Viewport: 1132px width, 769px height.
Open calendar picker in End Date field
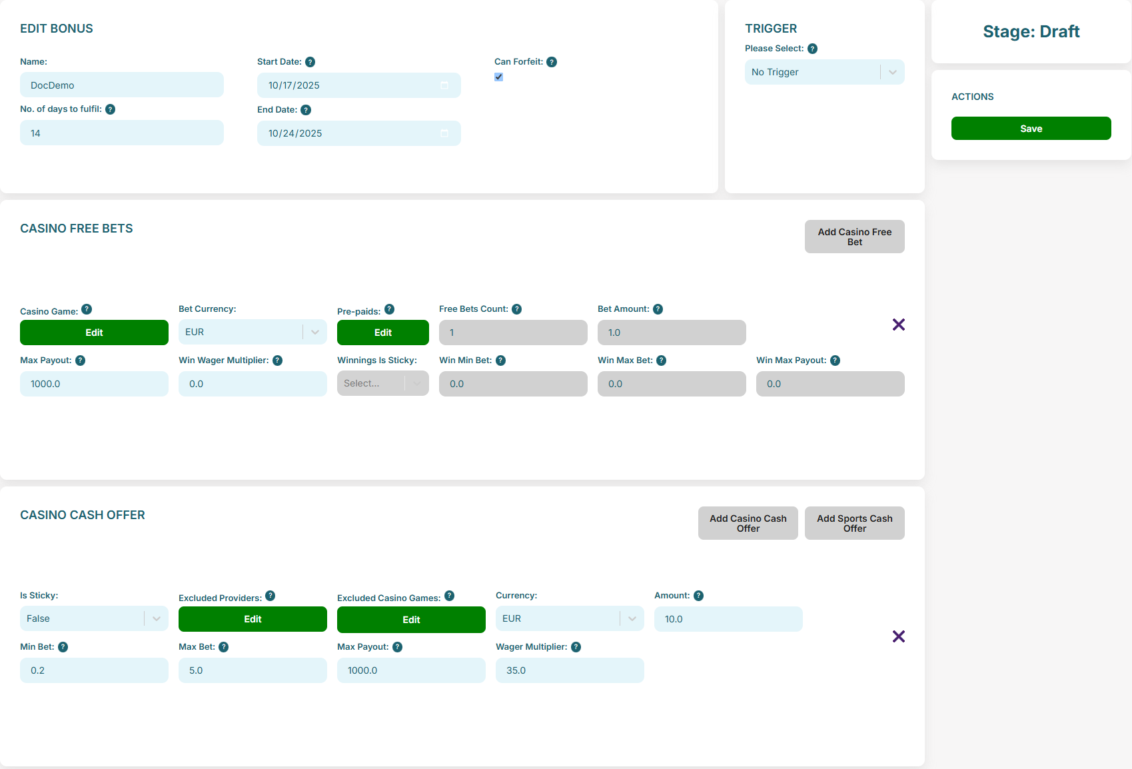click(444, 133)
